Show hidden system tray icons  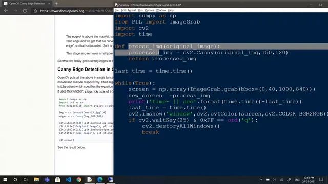click(x=261, y=179)
